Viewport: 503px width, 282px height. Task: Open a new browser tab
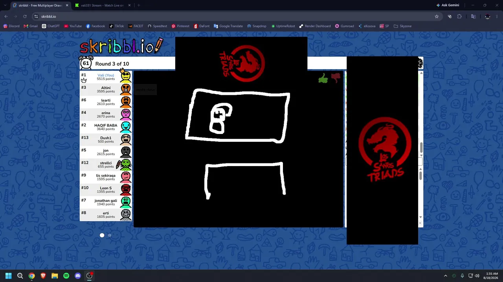(x=139, y=5)
